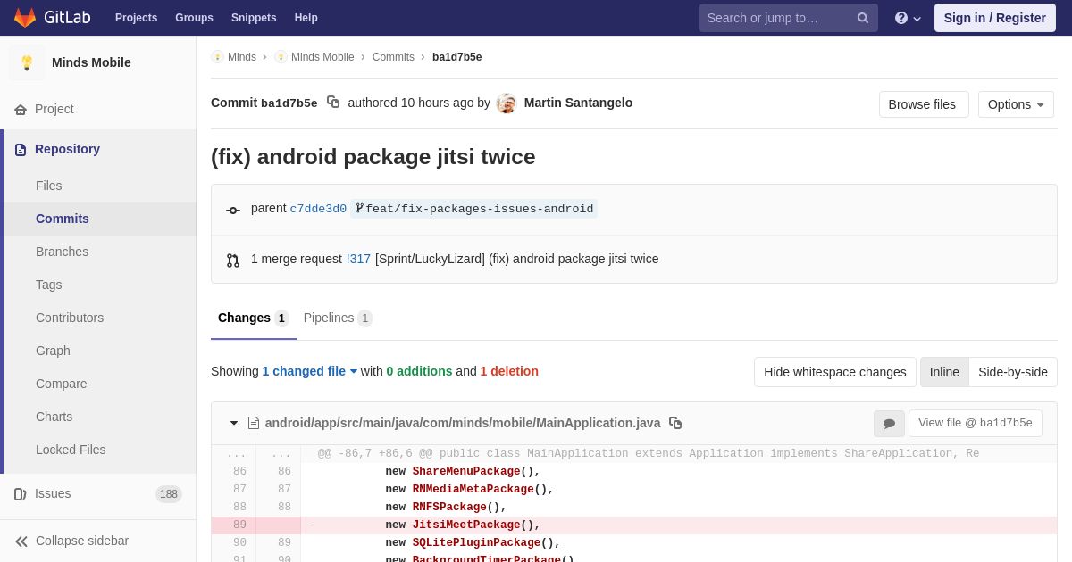This screenshot has width=1072, height=562.
Task: Open the Options dropdown
Action: click(1016, 104)
